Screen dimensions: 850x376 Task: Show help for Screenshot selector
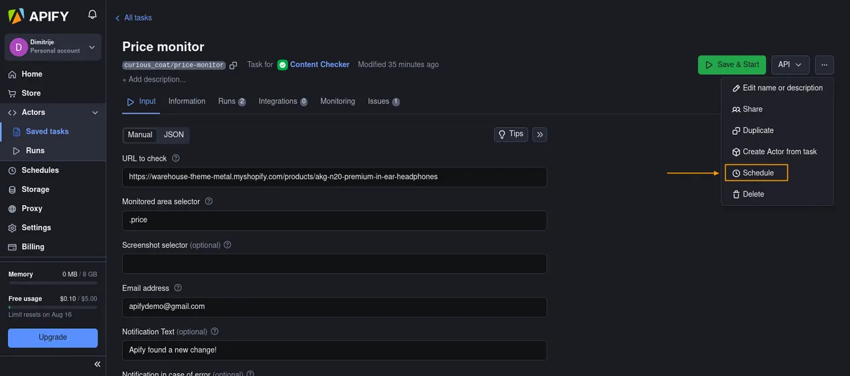click(x=227, y=244)
